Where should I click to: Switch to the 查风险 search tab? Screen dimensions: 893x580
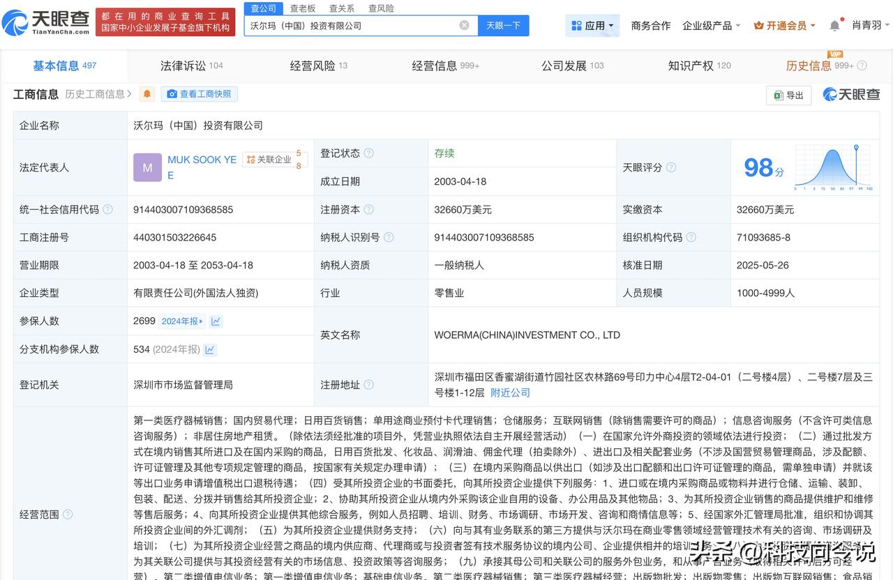pos(381,8)
